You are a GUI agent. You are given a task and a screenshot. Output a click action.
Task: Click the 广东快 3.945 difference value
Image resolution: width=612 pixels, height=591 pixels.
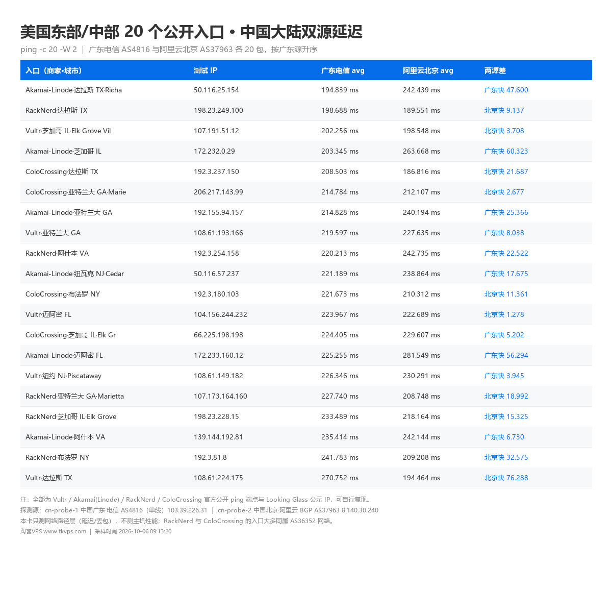pyautogui.click(x=504, y=376)
